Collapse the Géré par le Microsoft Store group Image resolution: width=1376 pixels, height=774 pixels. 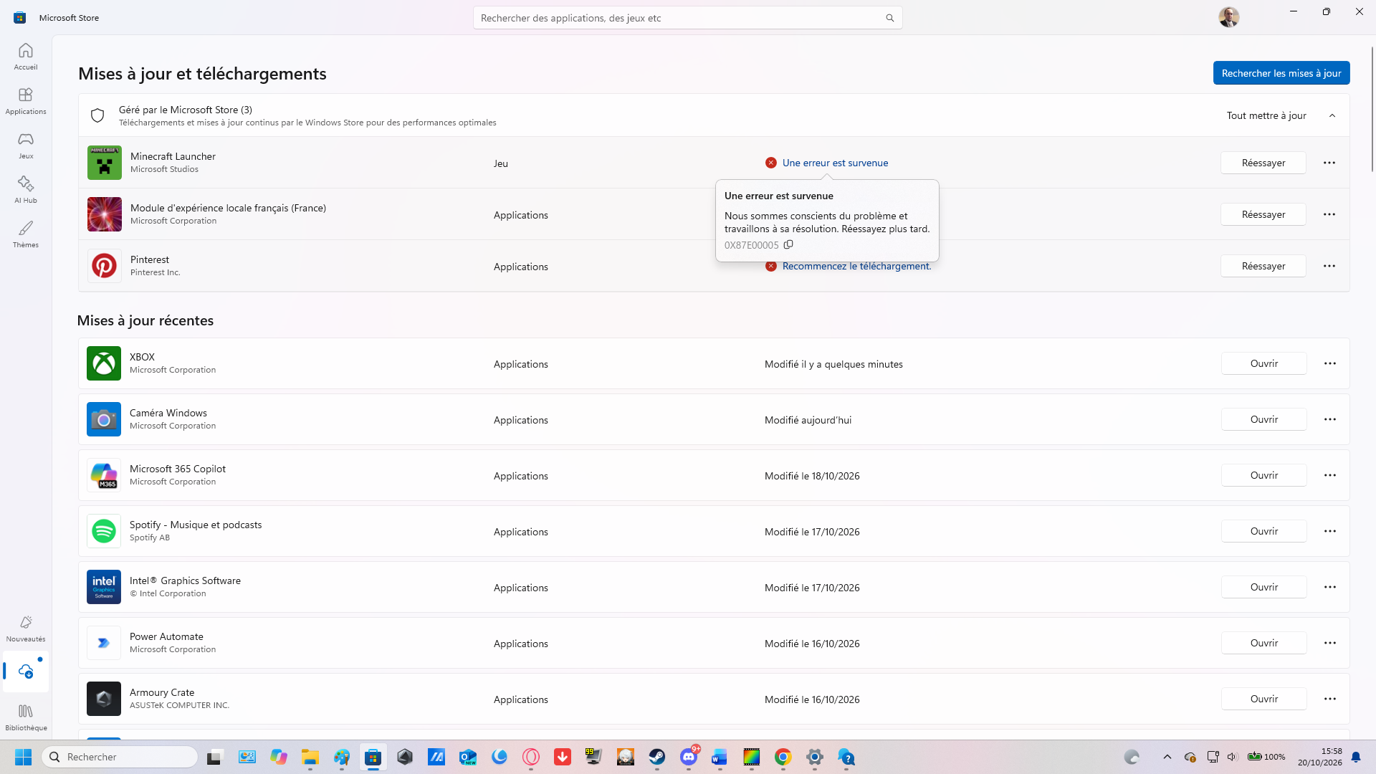click(1332, 115)
